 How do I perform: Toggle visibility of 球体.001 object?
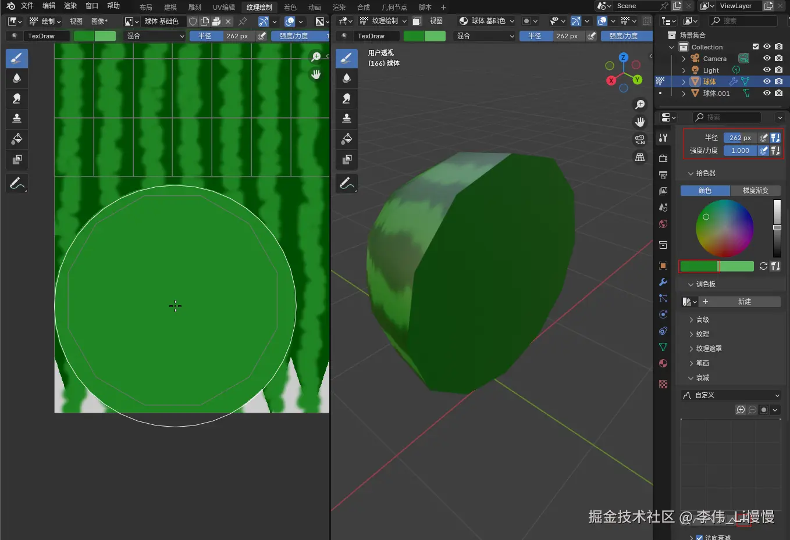[767, 93]
